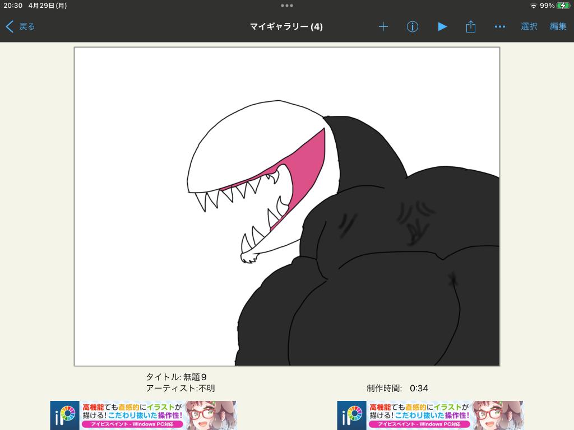Tap the back chevron arrow
This screenshot has width=574, height=430.
[x=10, y=26]
